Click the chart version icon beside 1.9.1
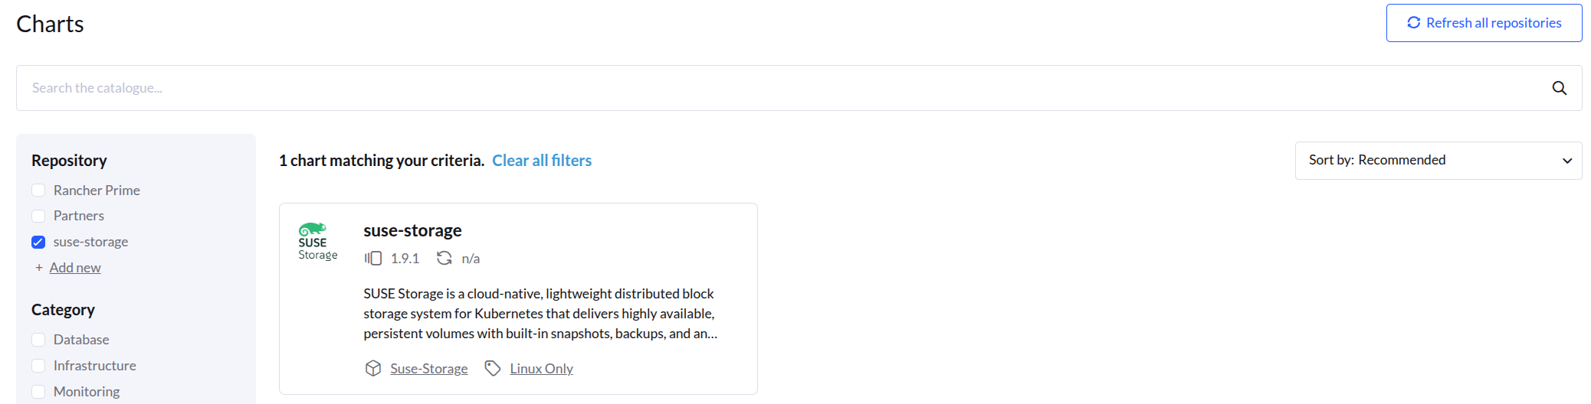The width and height of the screenshot is (1591, 404). click(373, 259)
